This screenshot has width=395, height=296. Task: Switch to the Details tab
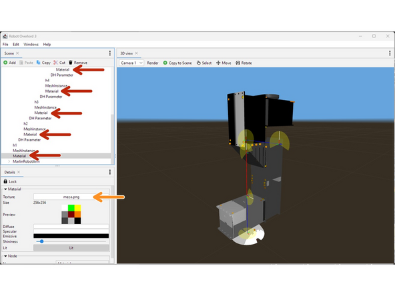(x=9, y=172)
